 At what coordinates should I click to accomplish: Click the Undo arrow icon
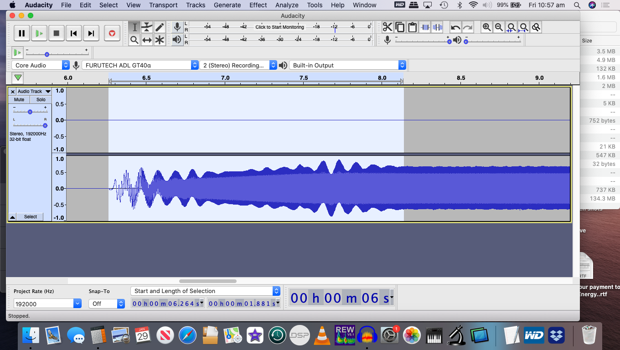click(x=455, y=27)
